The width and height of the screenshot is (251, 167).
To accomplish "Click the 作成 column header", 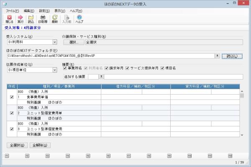I will (12, 87).
